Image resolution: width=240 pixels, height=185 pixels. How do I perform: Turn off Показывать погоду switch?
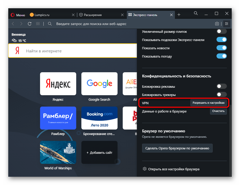[x=221, y=56]
